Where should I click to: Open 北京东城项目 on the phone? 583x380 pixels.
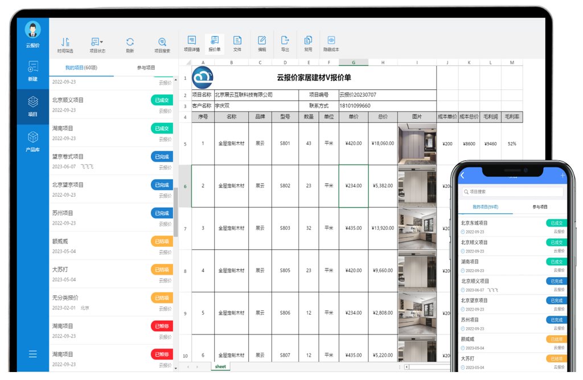513,227
